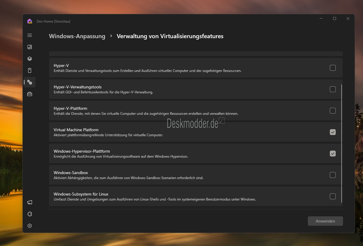Open the toolbox sidebar icon

[x=30, y=94]
